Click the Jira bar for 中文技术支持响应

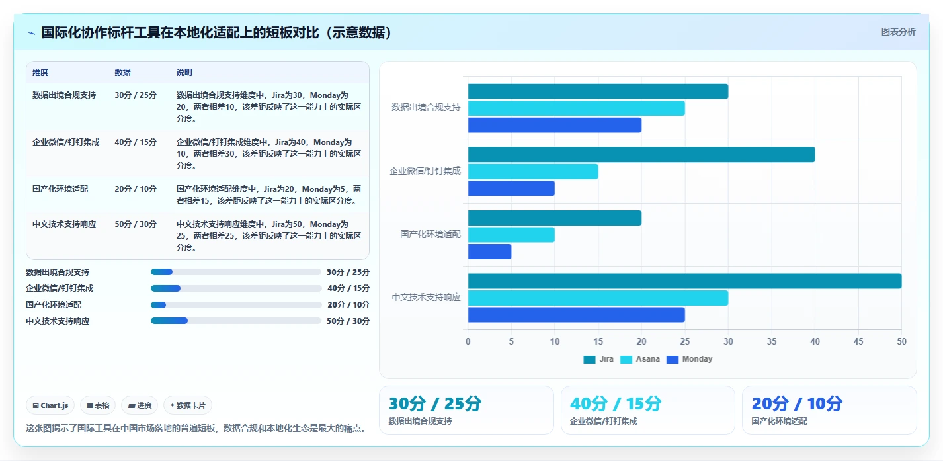click(684, 281)
